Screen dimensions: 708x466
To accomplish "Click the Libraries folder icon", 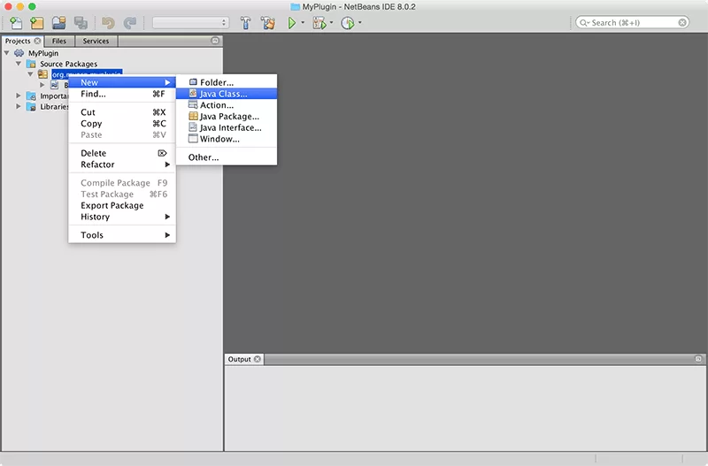I will [31, 107].
